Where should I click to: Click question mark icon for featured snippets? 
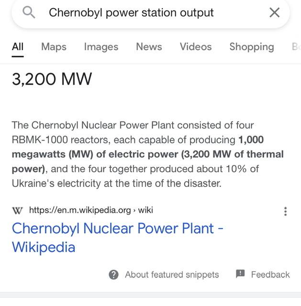coord(113,275)
